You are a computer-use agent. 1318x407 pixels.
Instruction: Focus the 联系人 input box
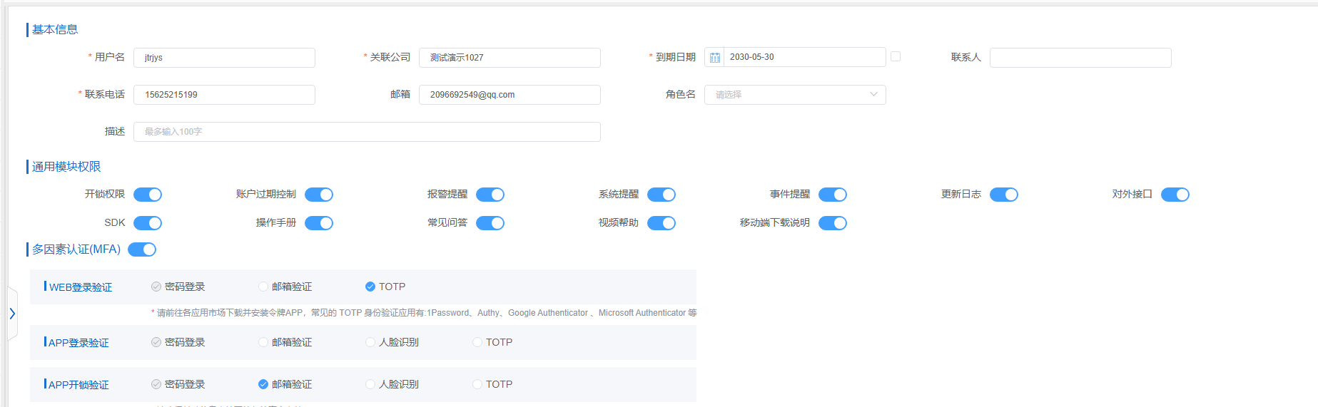point(1080,58)
